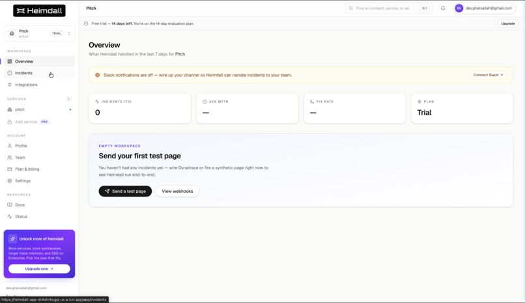Click the sparkle icon in the Unlock card
This screenshot has width=525, height=303.
(x=13, y=238)
